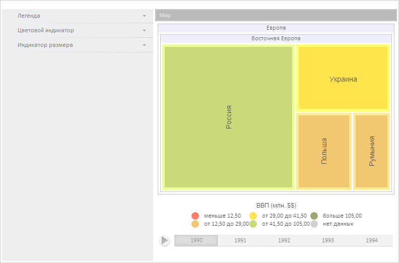Click the Россия treemap block
The height and width of the screenshot is (263, 399).
pos(228,117)
